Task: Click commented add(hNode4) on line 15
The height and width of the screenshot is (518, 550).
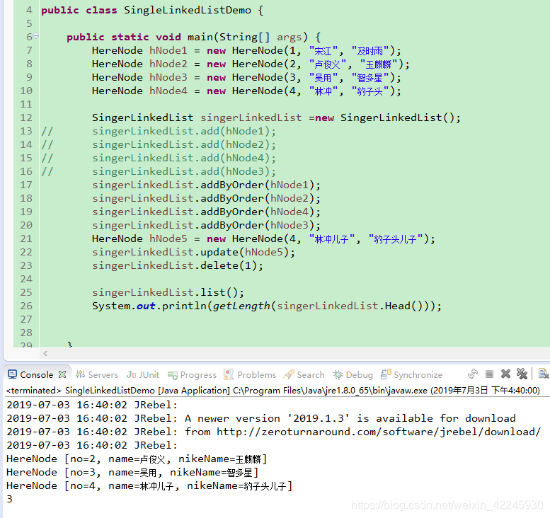Action: click(184, 159)
